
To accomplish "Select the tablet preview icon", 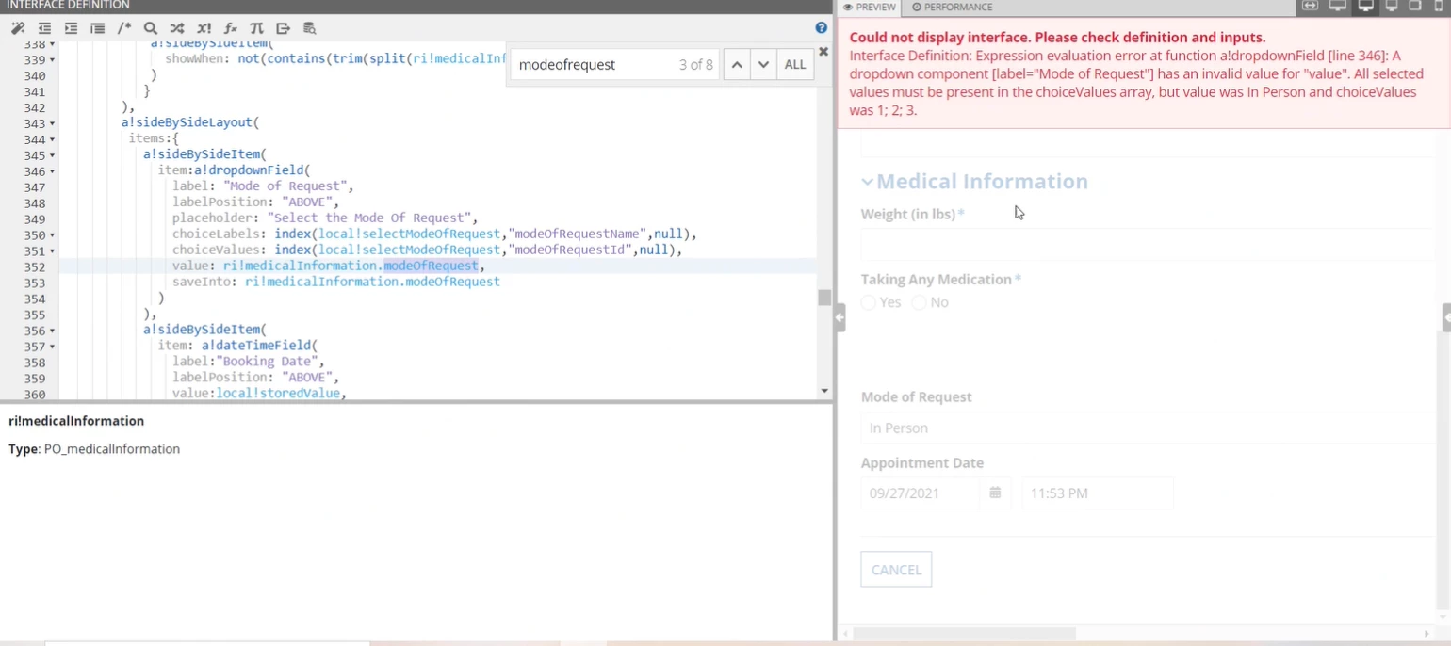I will (x=1415, y=7).
